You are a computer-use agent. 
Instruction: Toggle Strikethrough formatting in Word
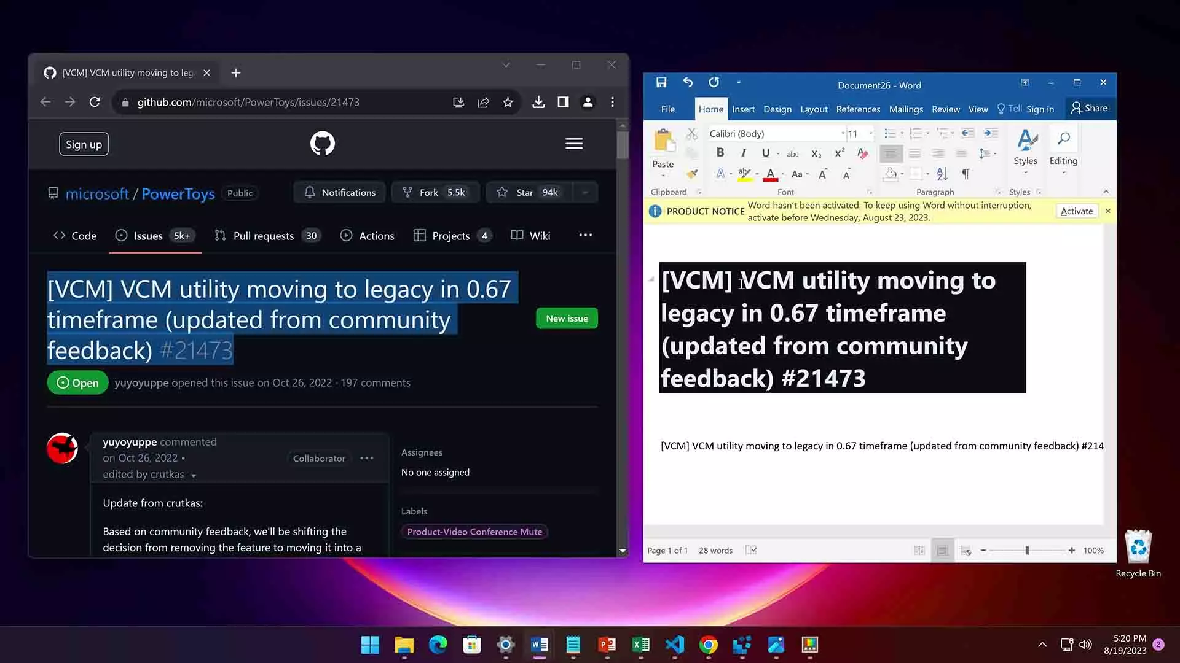coord(793,154)
